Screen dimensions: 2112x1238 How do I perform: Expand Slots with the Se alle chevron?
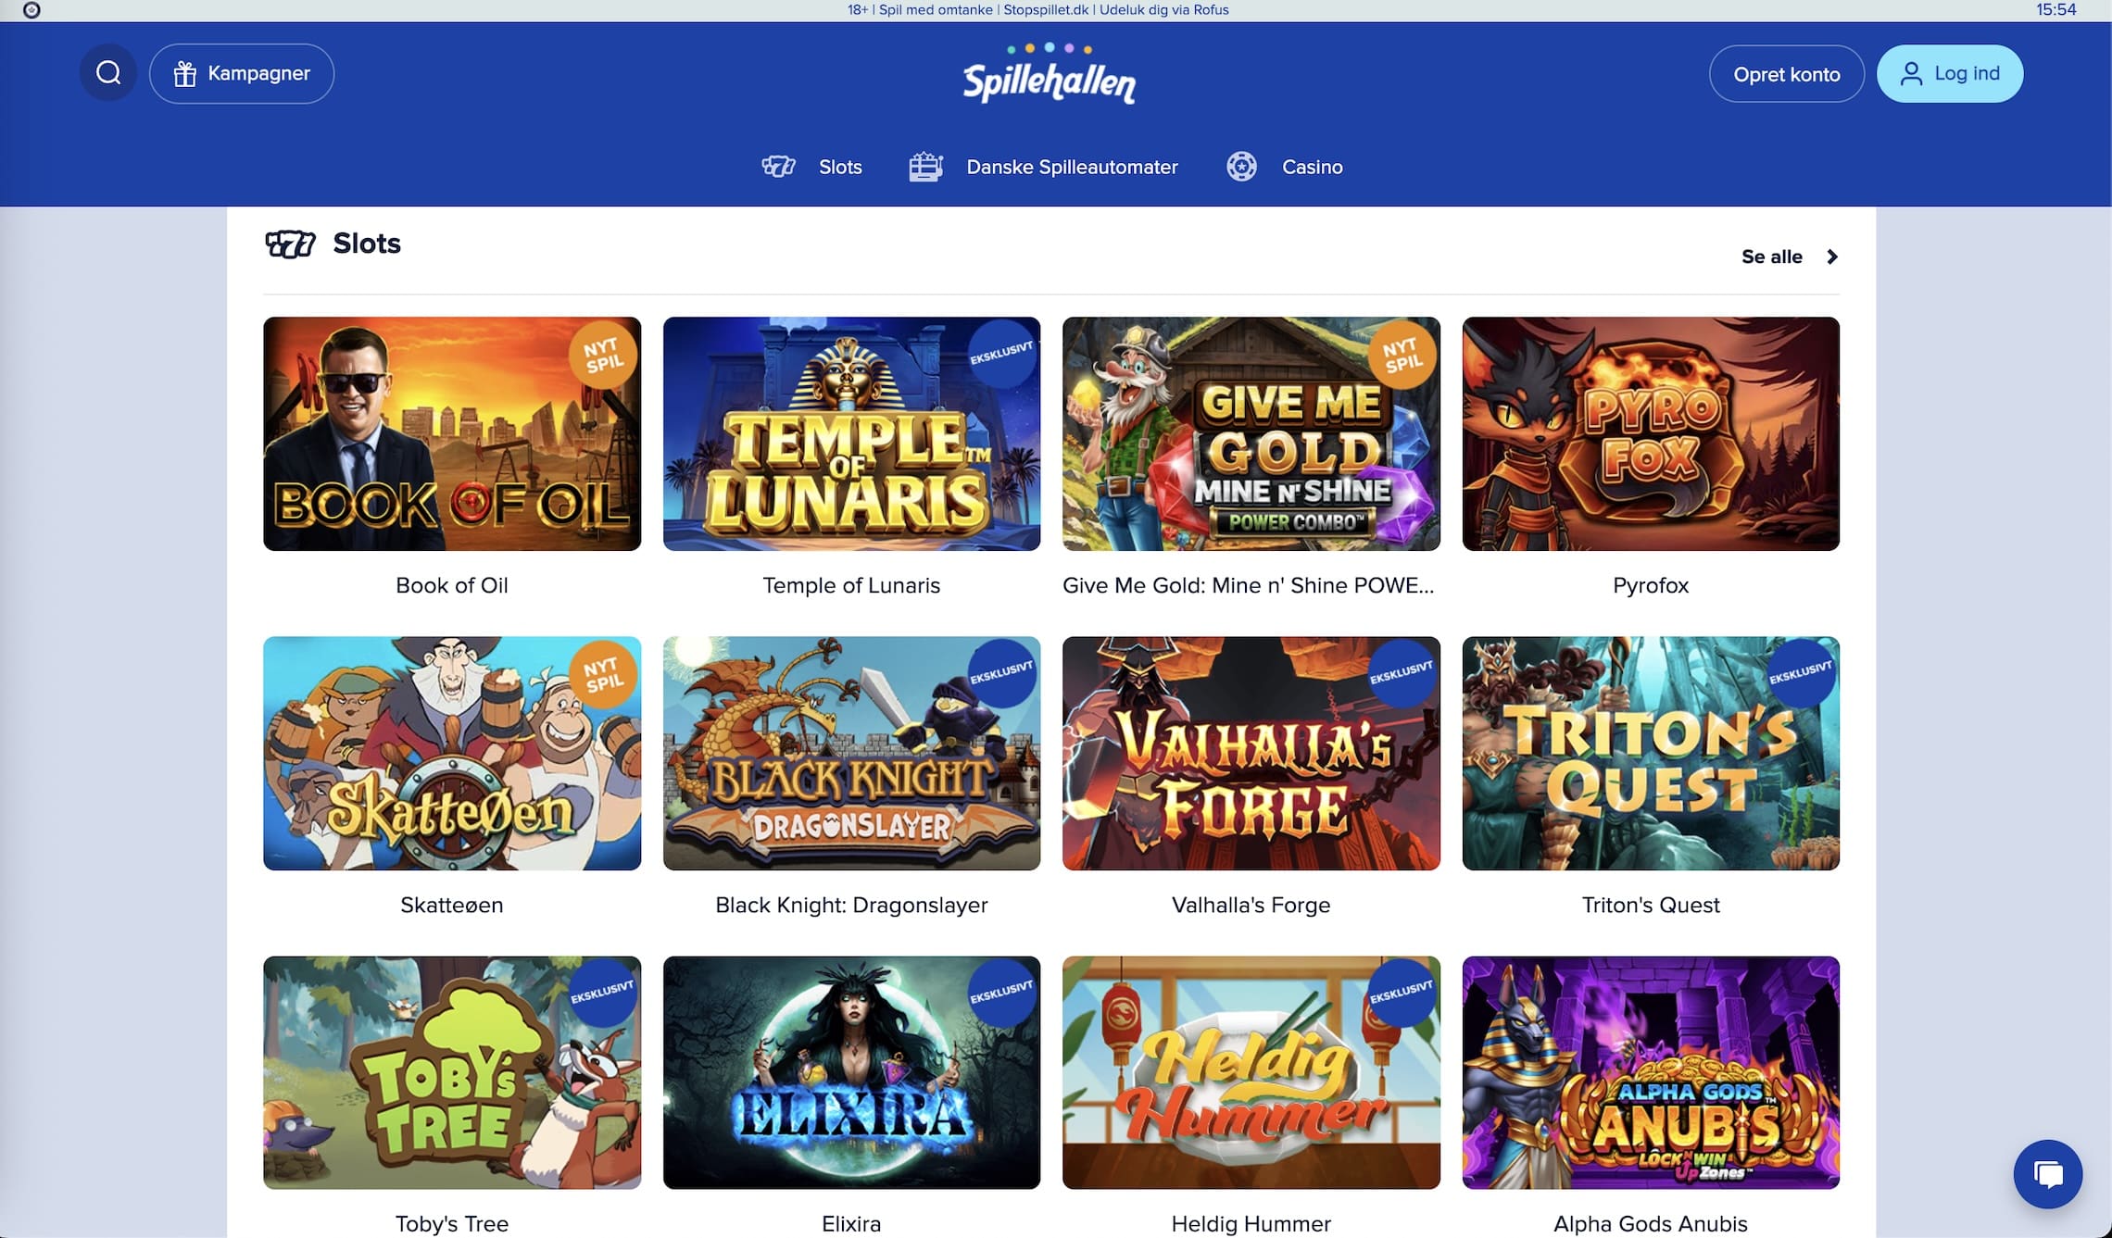[x=1831, y=256]
